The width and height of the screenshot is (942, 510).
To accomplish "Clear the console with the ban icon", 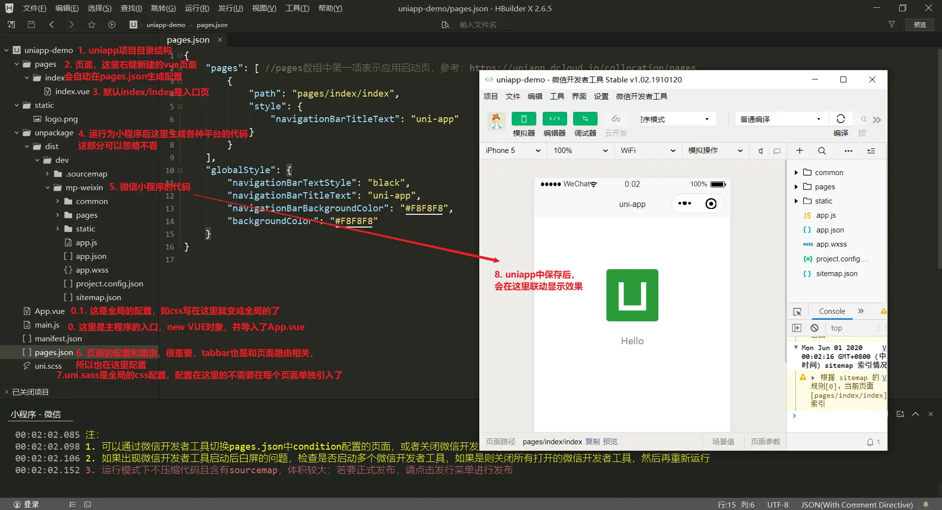I will pos(814,328).
